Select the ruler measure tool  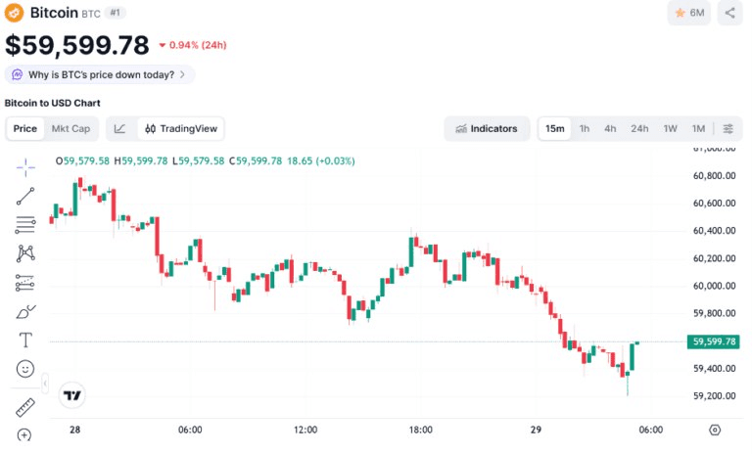point(25,407)
